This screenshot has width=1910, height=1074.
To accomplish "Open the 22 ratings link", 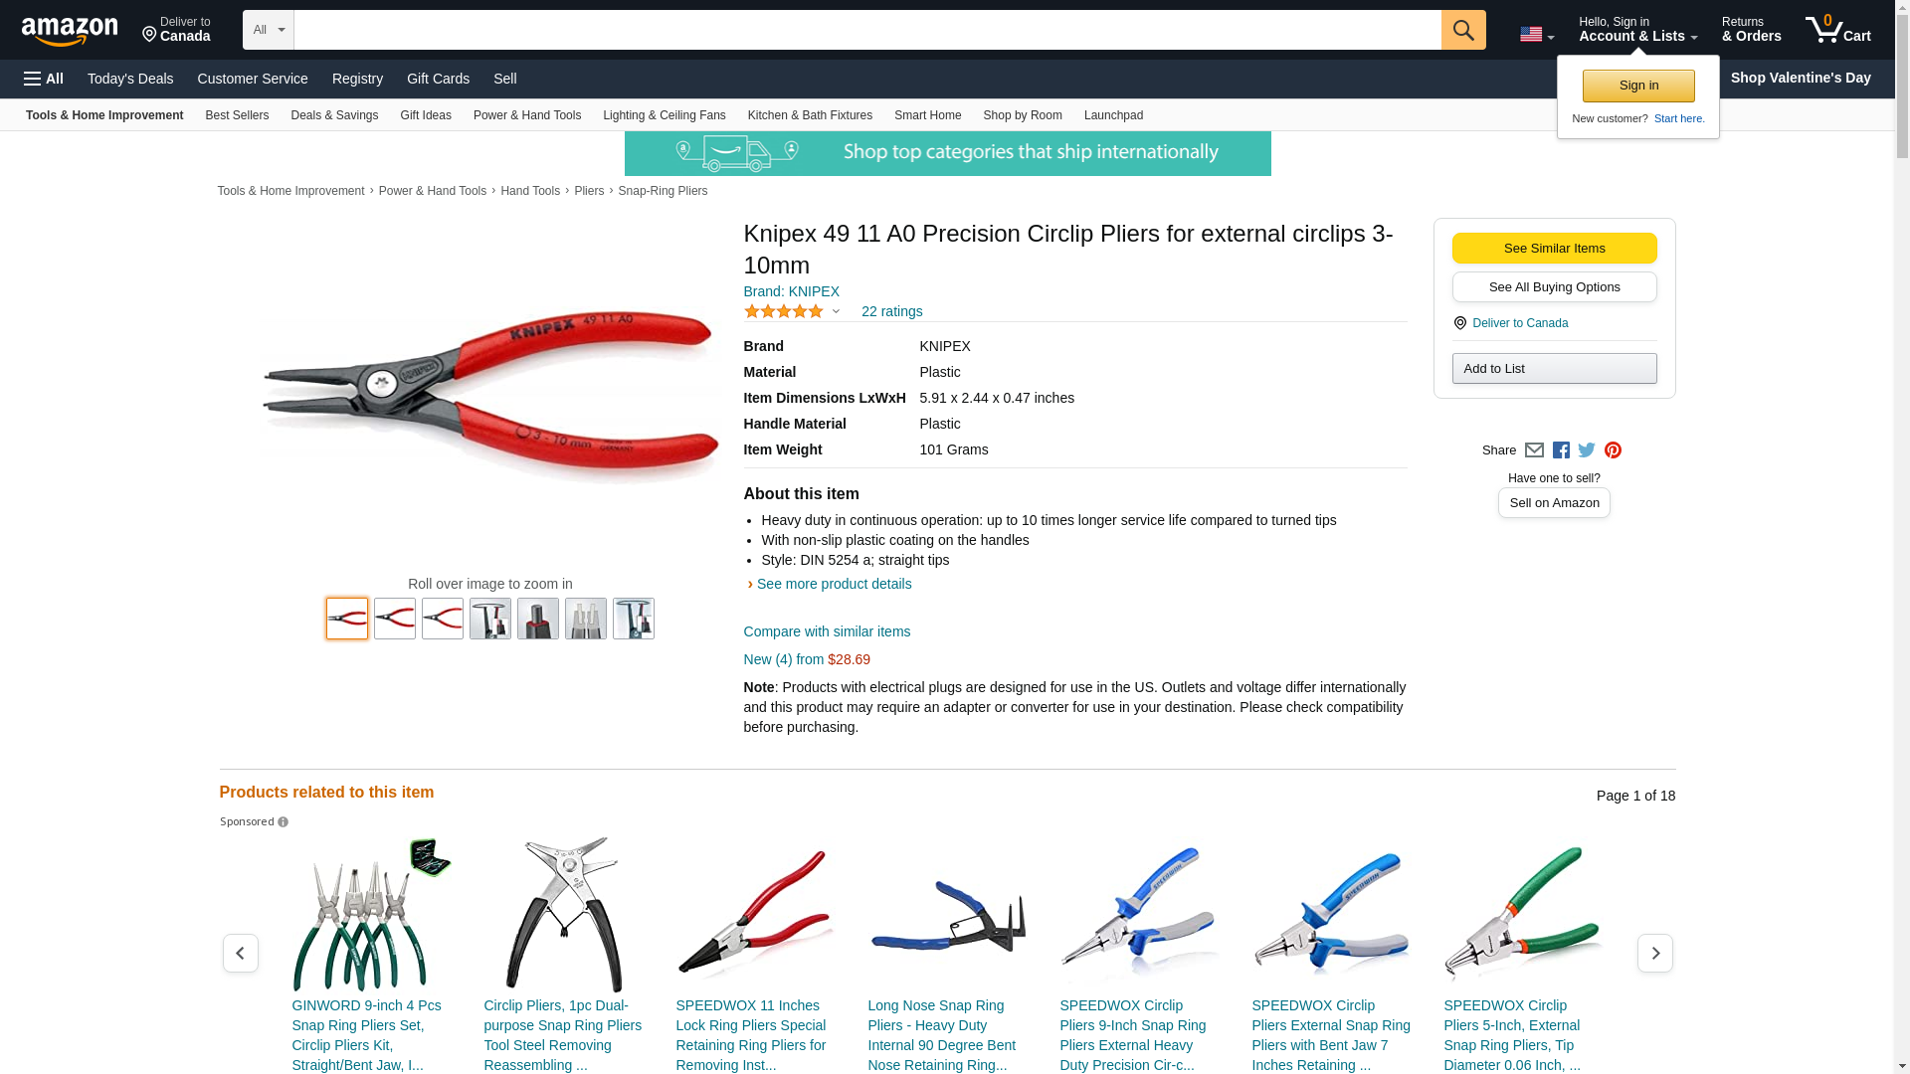I will 891,311.
